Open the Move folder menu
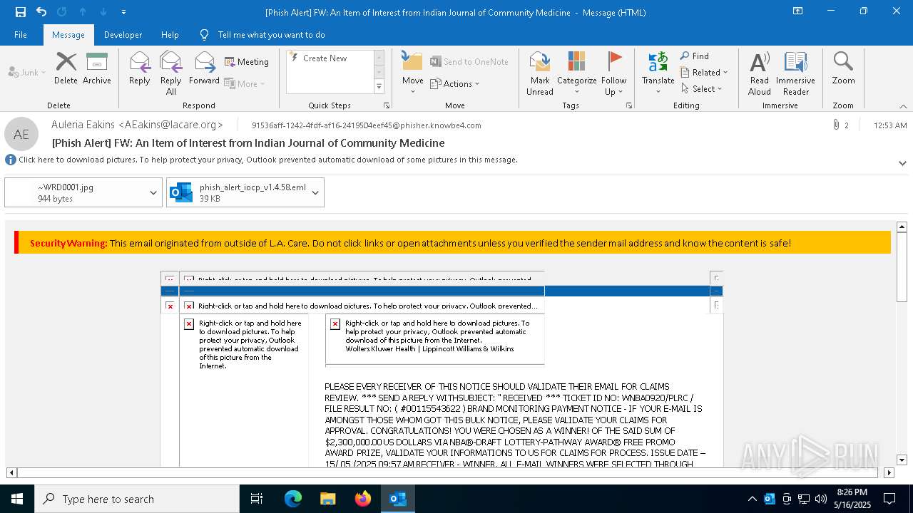The height and width of the screenshot is (513, 913). 413,73
